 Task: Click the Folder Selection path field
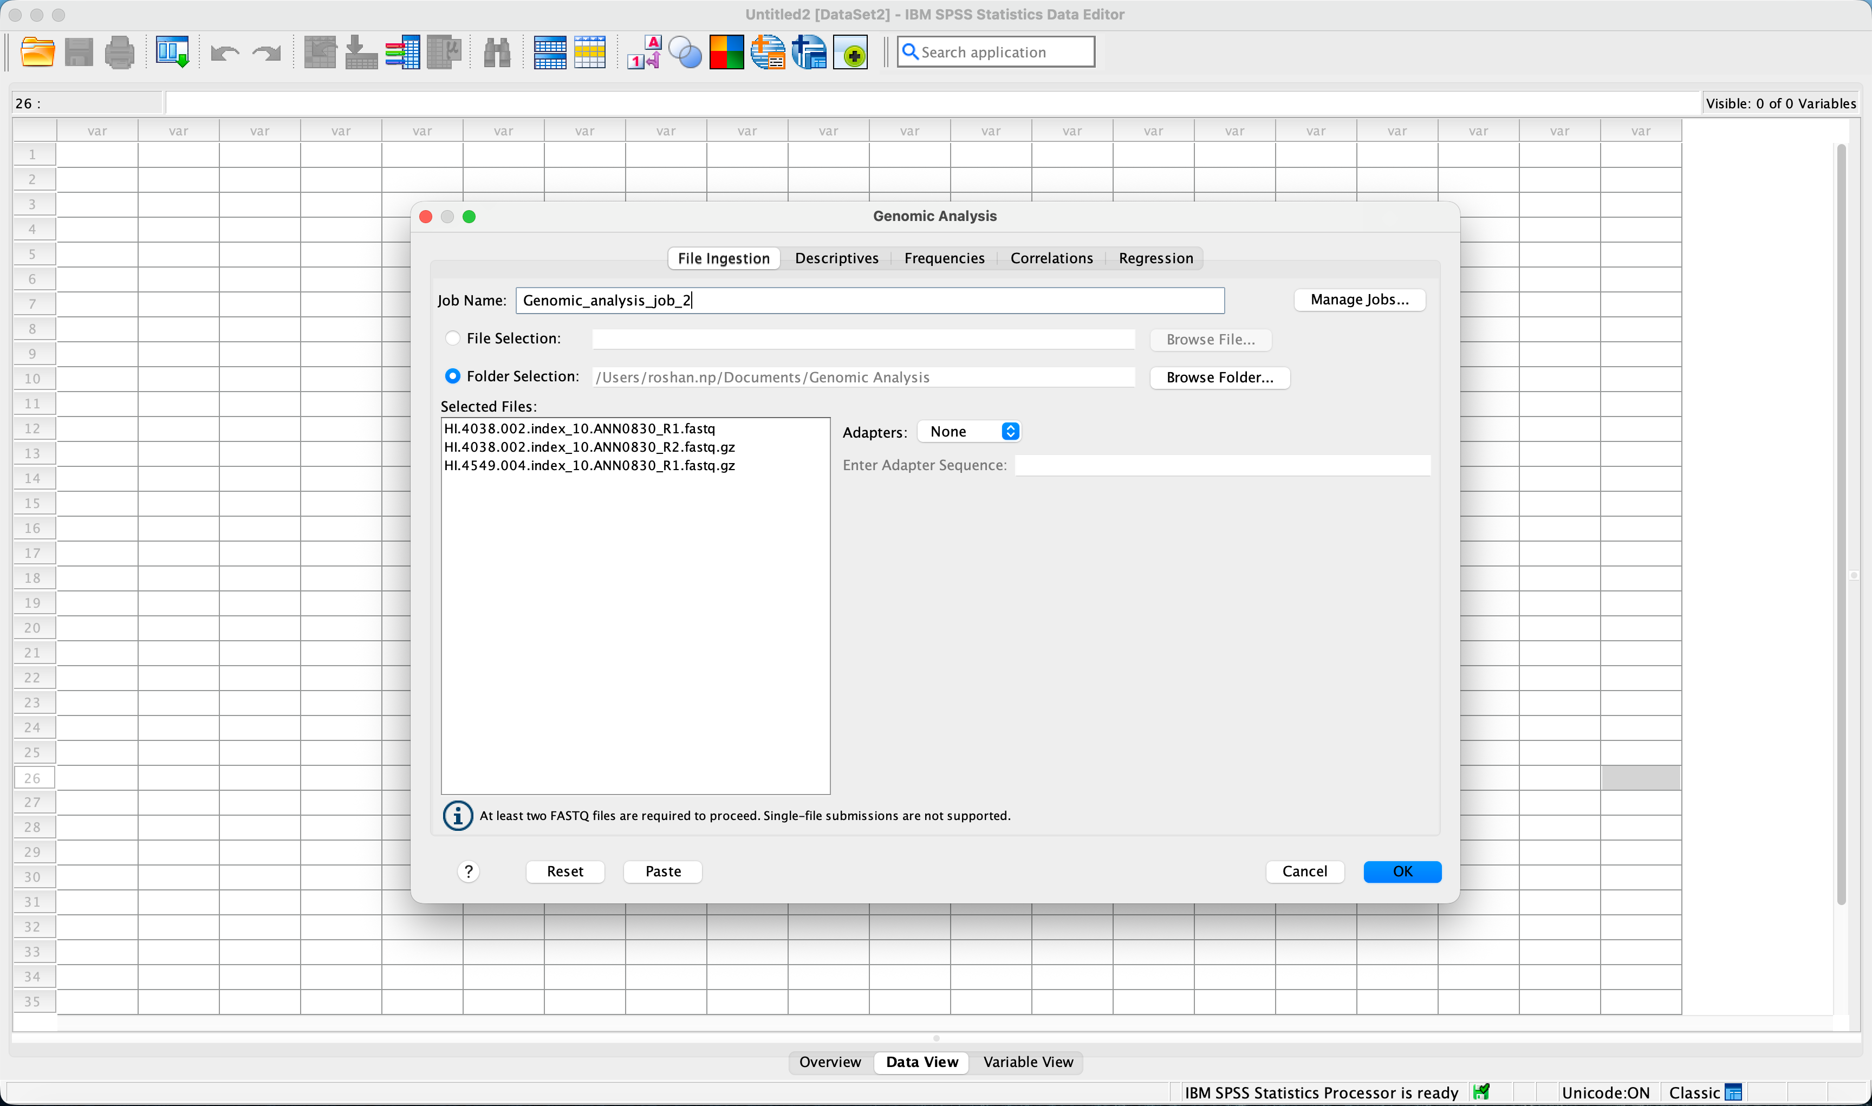[863, 377]
